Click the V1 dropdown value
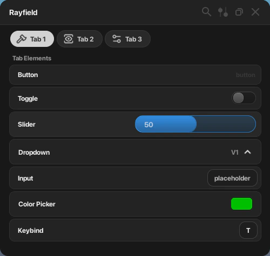This screenshot has height=256, width=270. pos(235,153)
